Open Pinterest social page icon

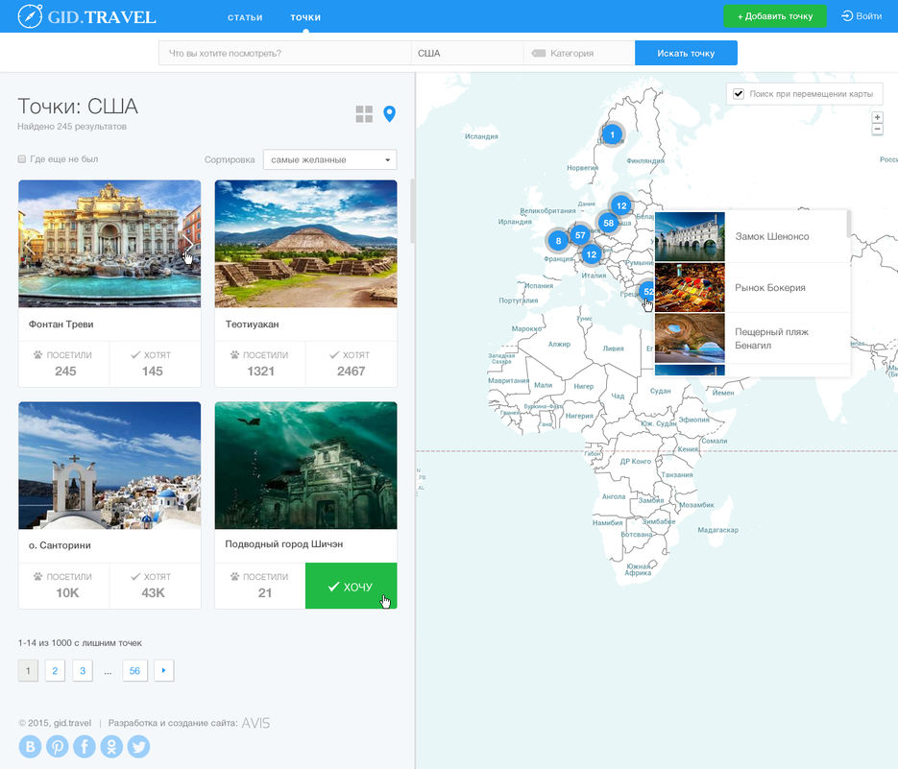click(x=58, y=746)
